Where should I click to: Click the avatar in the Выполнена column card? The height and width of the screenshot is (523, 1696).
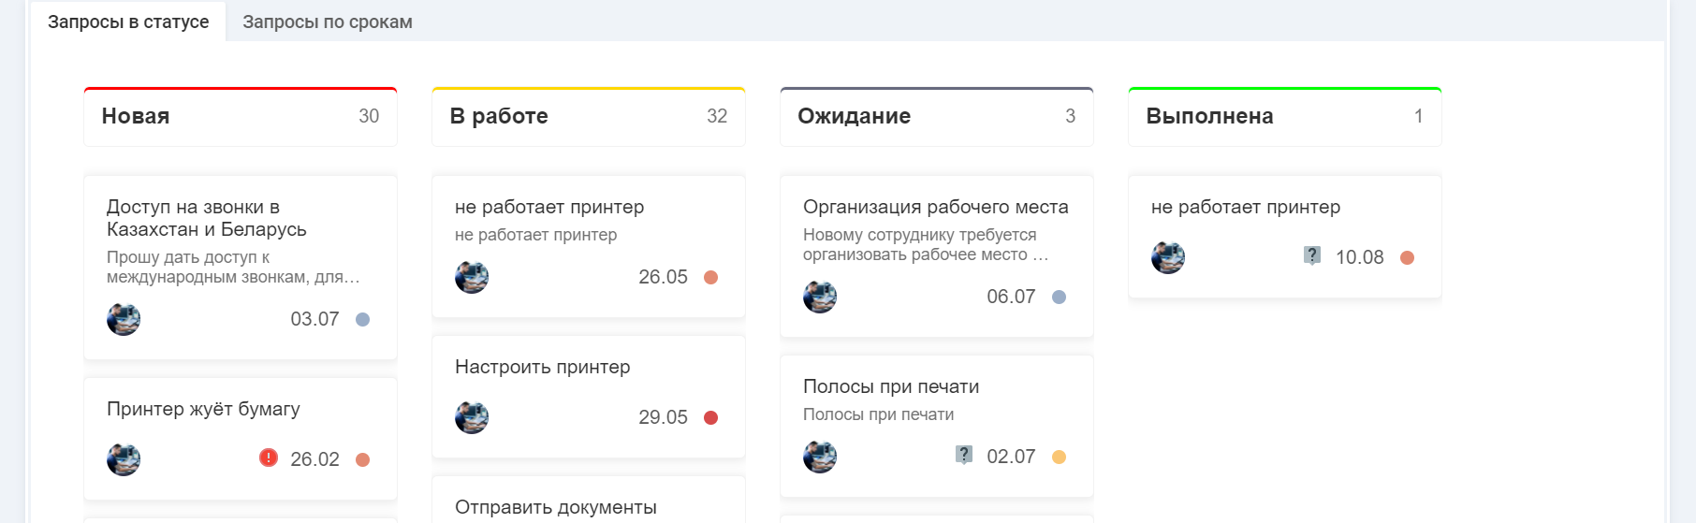pos(1168,257)
